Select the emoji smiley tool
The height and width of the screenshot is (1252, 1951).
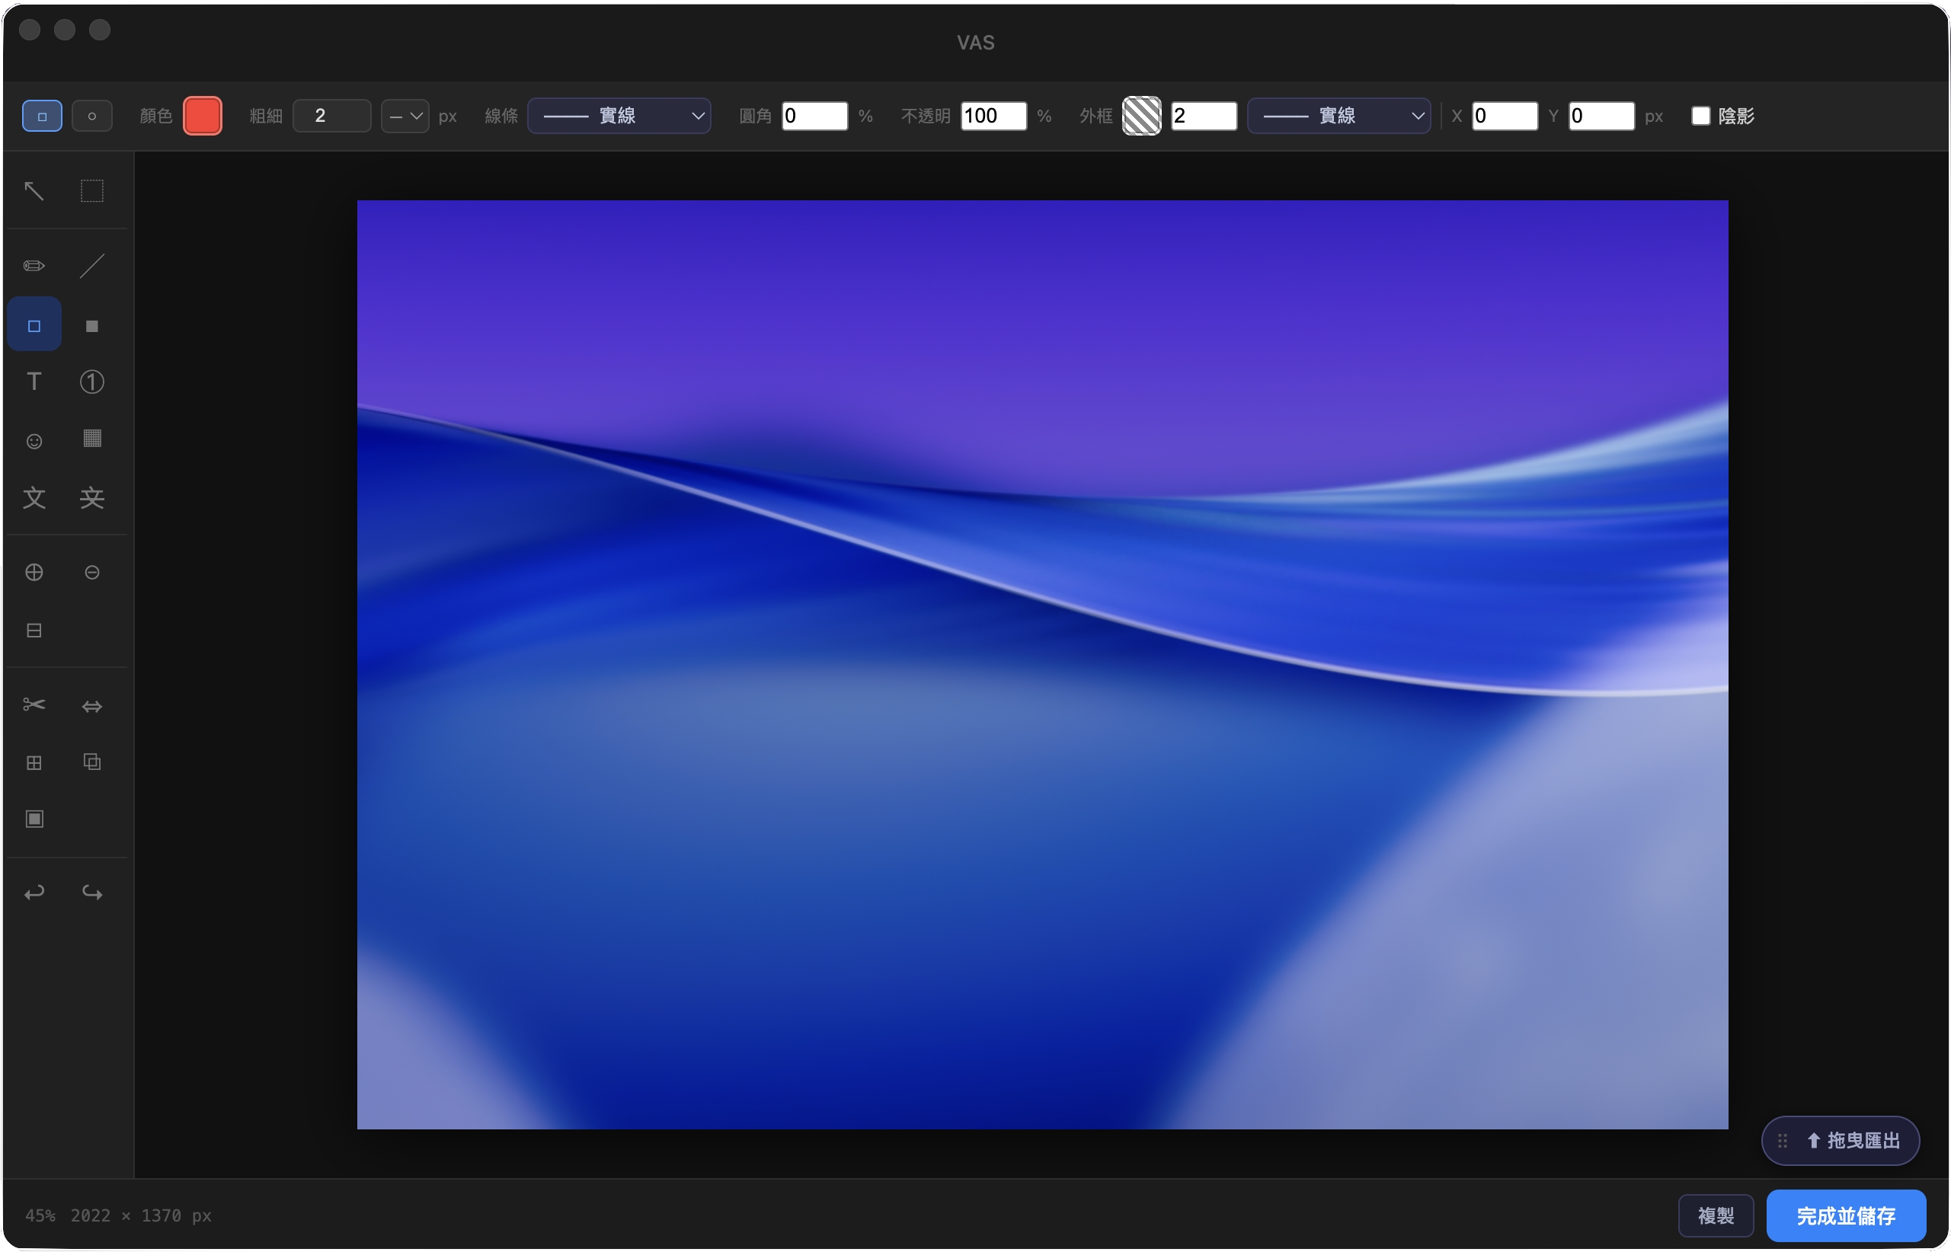[34, 441]
